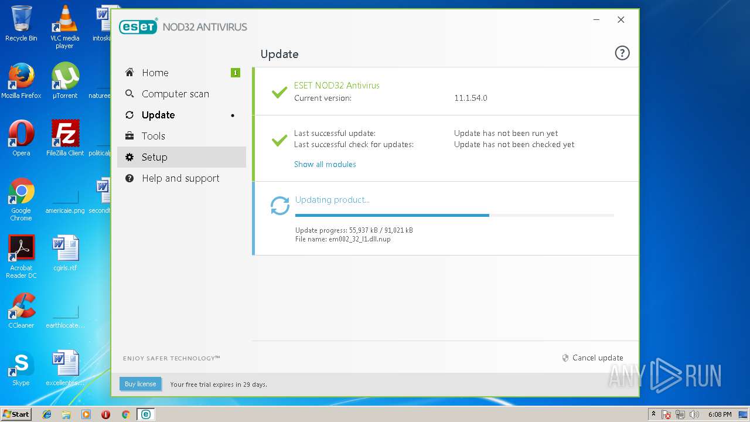750x422 pixels.
Task: Open Recycle Bin desktop icon
Action: [x=21, y=23]
